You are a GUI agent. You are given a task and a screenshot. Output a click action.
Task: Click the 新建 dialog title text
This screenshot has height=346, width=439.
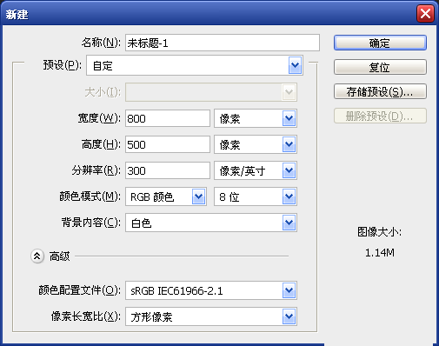[17, 14]
